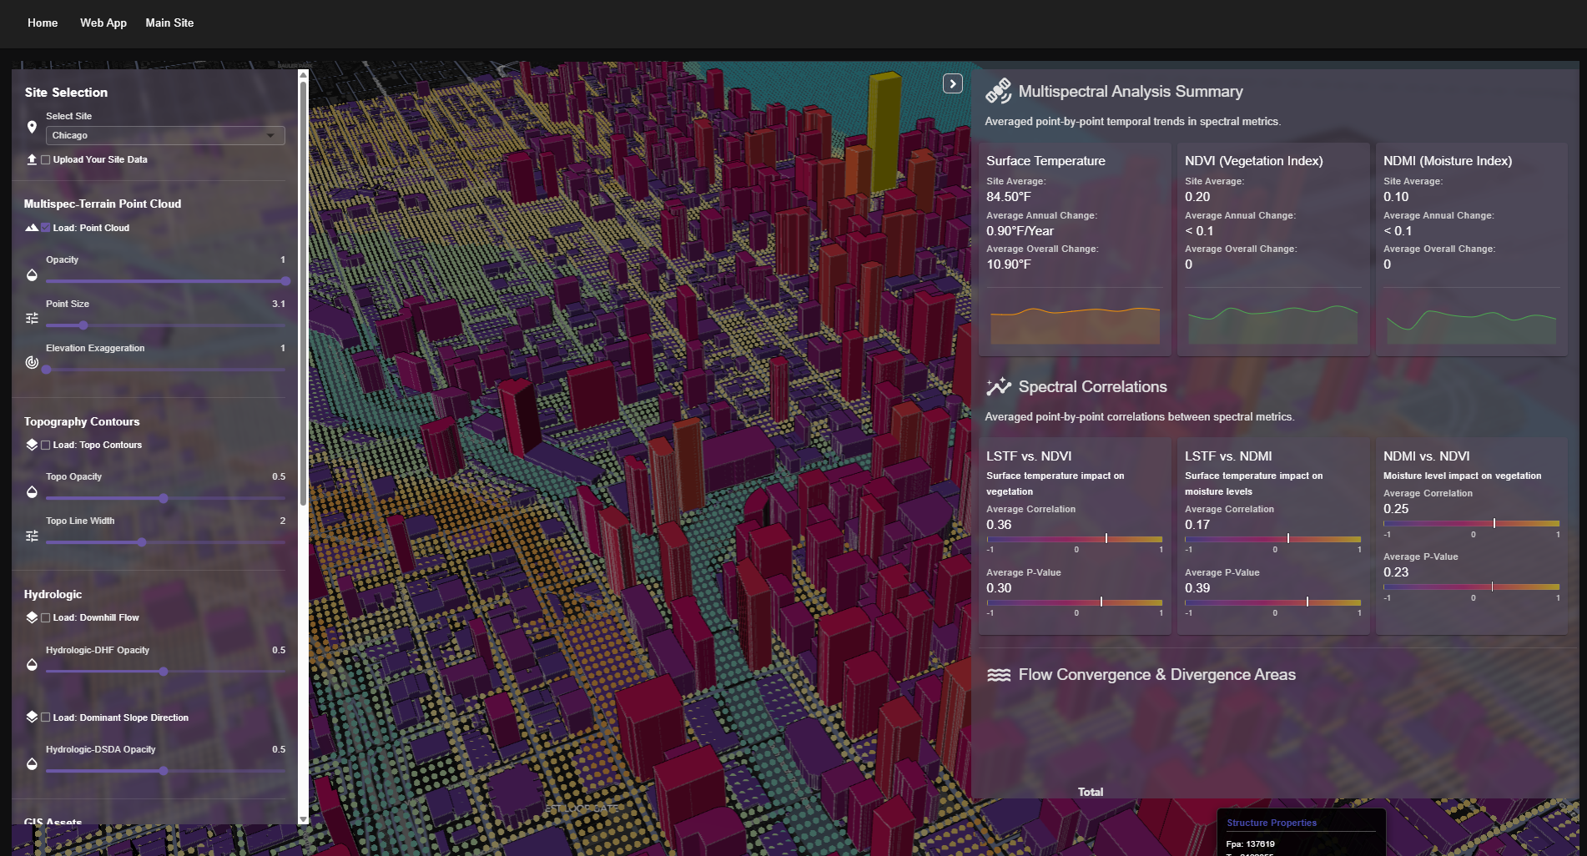Click the upload icon beside Upload Your Site Data
The image size is (1587, 856).
[x=32, y=159]
